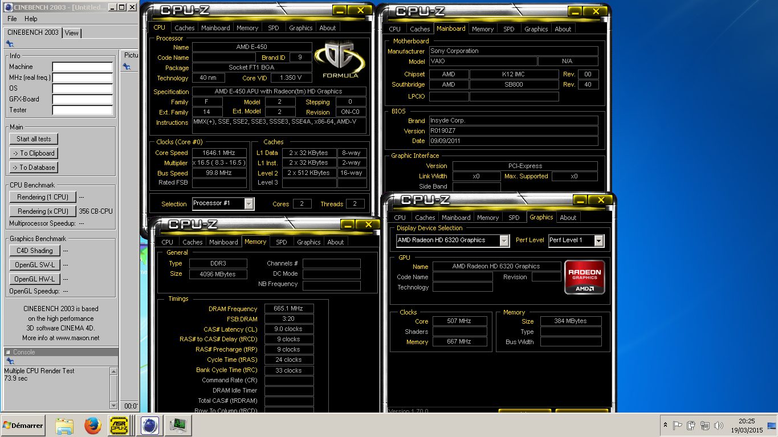Click the 09/09/2011 BIOS date value
This screenshot has height=437, width=778.
tap(513, 141)
